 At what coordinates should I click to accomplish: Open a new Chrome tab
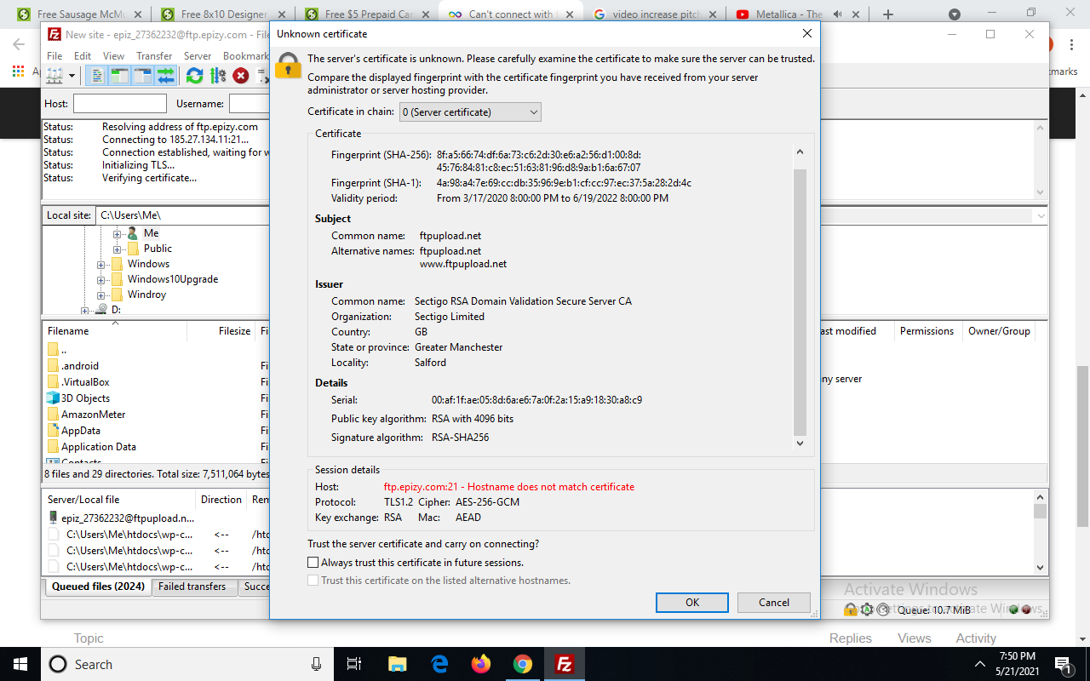coord(888,14)
